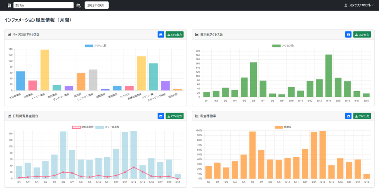Open the calendar icon beside month field

(78, 5)
